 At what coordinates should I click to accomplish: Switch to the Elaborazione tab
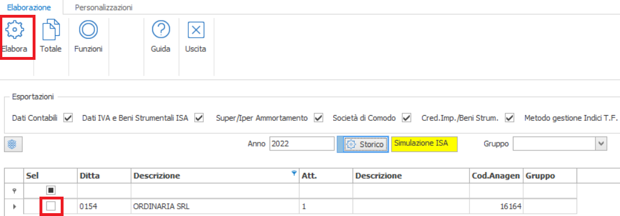coord(29,7)
